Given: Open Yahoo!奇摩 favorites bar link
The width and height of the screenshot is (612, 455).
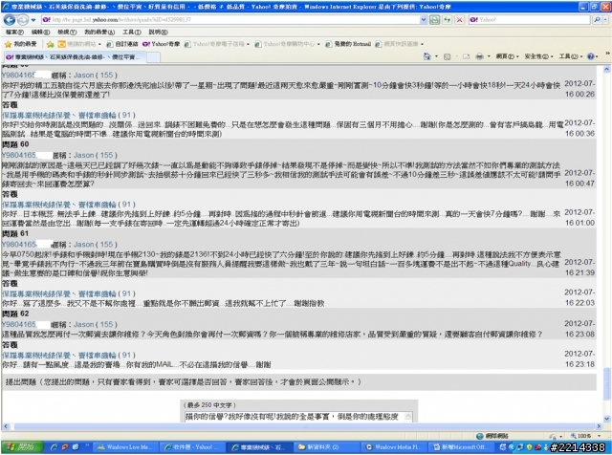Looking at the screenshot, I should pyautogui.click(x=162, y=44).
